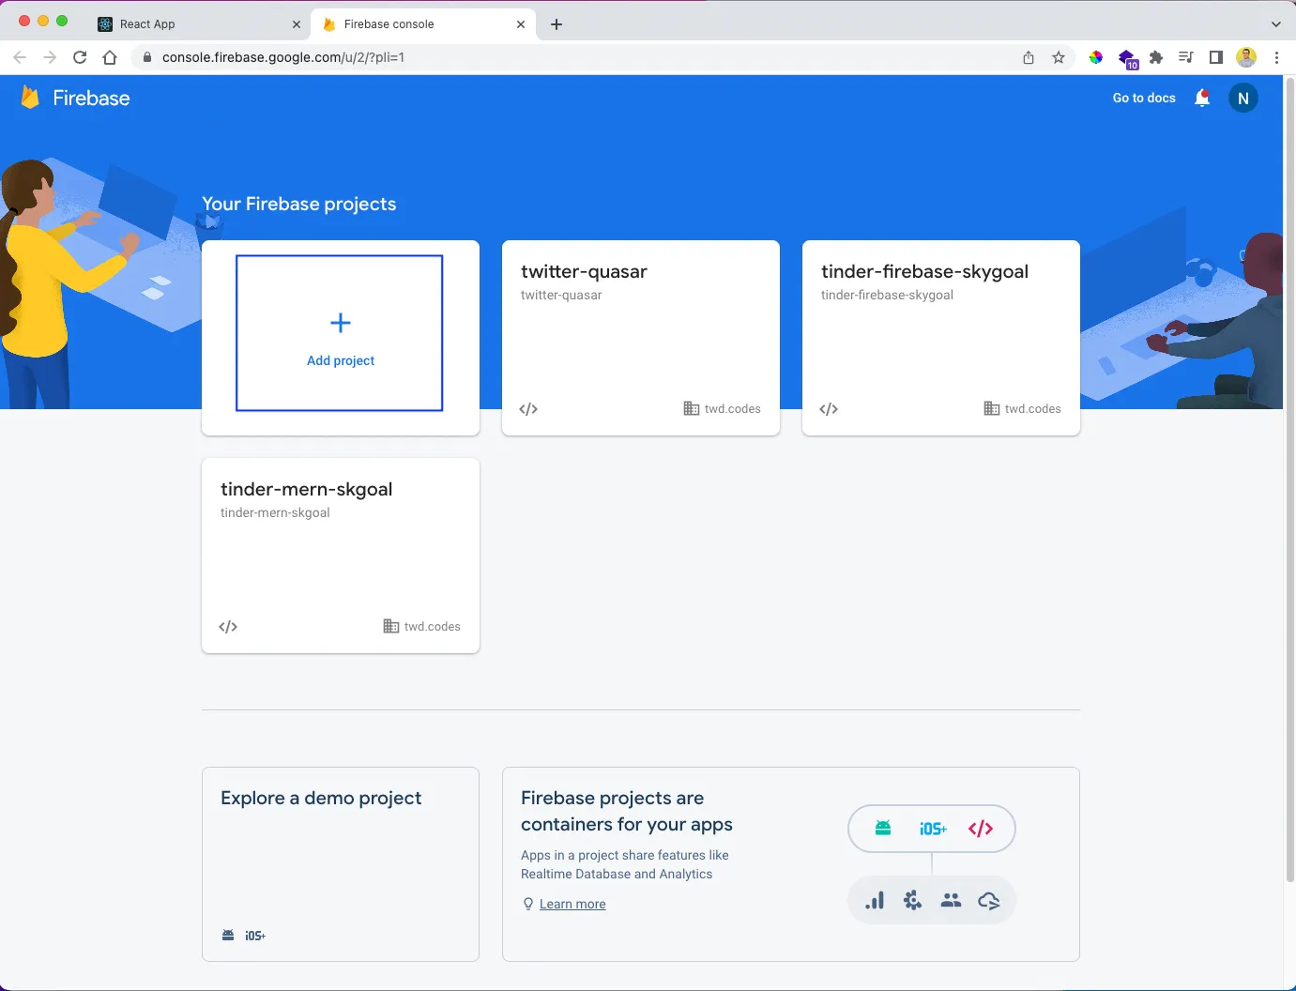1296x991 pixels.
Task: Open the share page icon
Action: click(x=1029, y=57)
